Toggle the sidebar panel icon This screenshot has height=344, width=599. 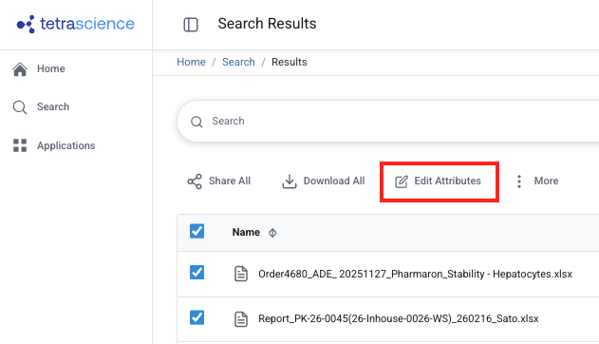[x=191, y=25]
